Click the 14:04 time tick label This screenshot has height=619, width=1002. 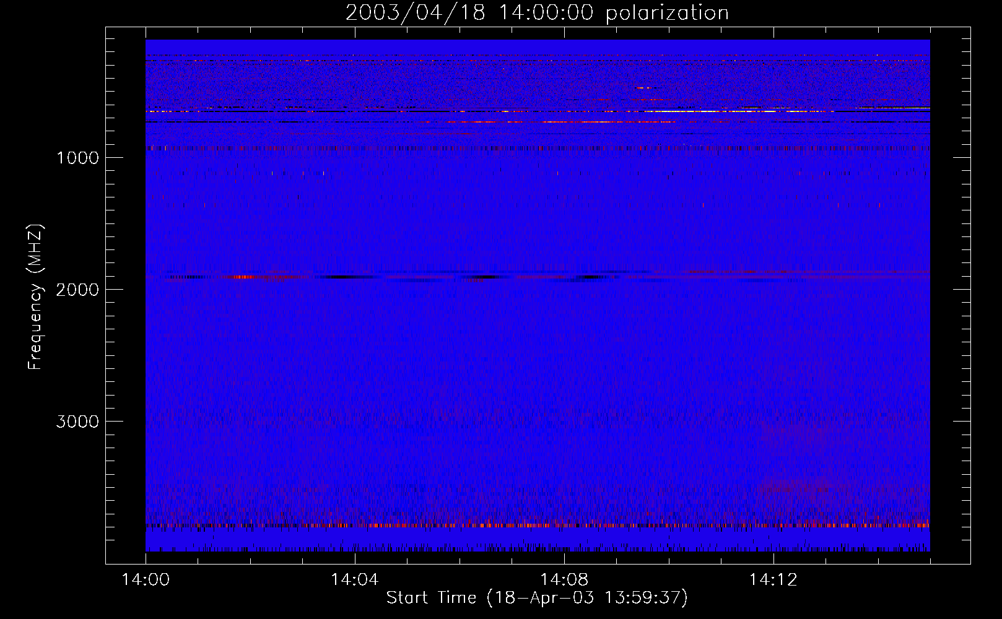coord(355,580)
